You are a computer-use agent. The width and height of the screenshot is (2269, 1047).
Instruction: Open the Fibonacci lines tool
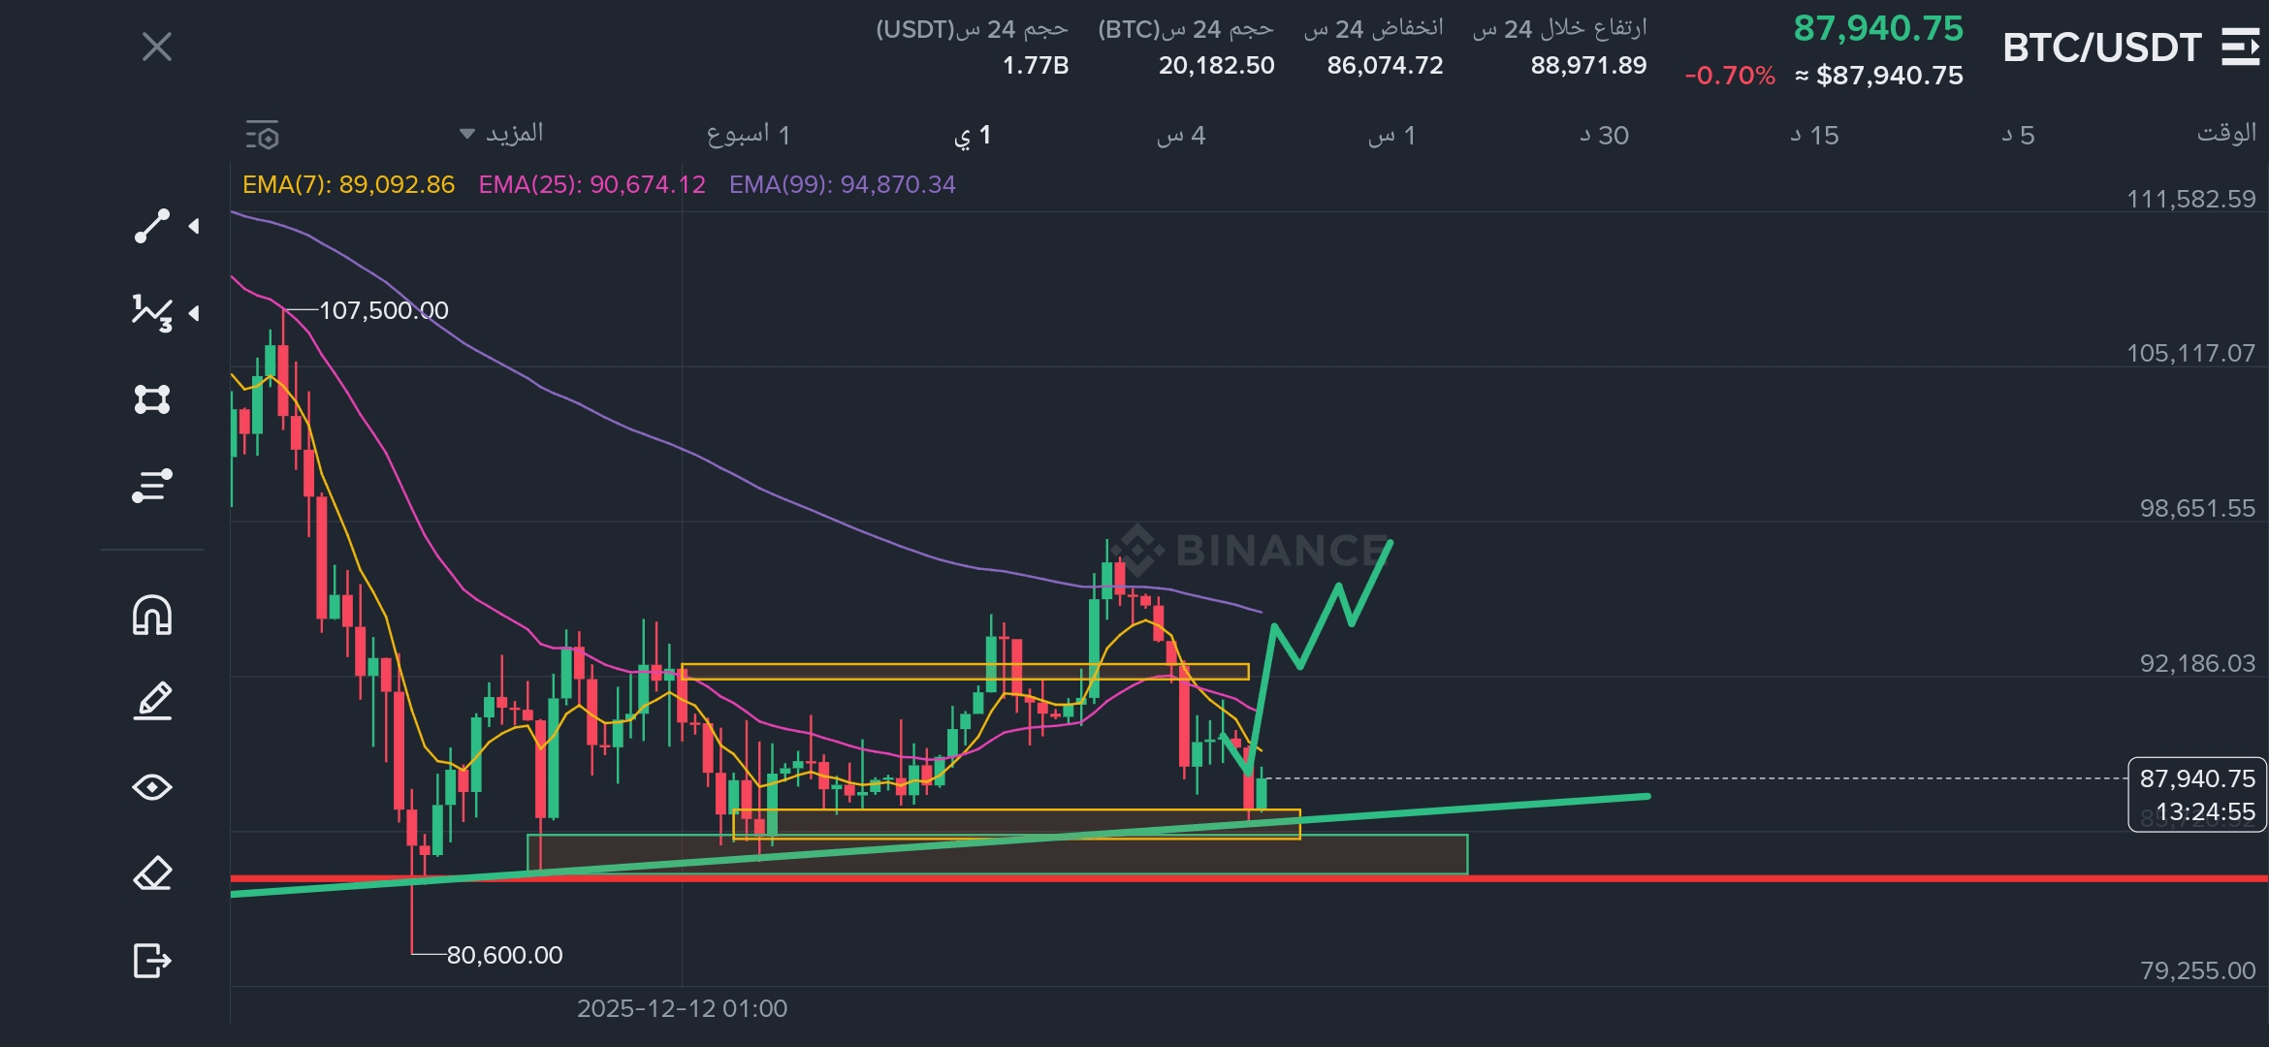click(x=151, y=486)
